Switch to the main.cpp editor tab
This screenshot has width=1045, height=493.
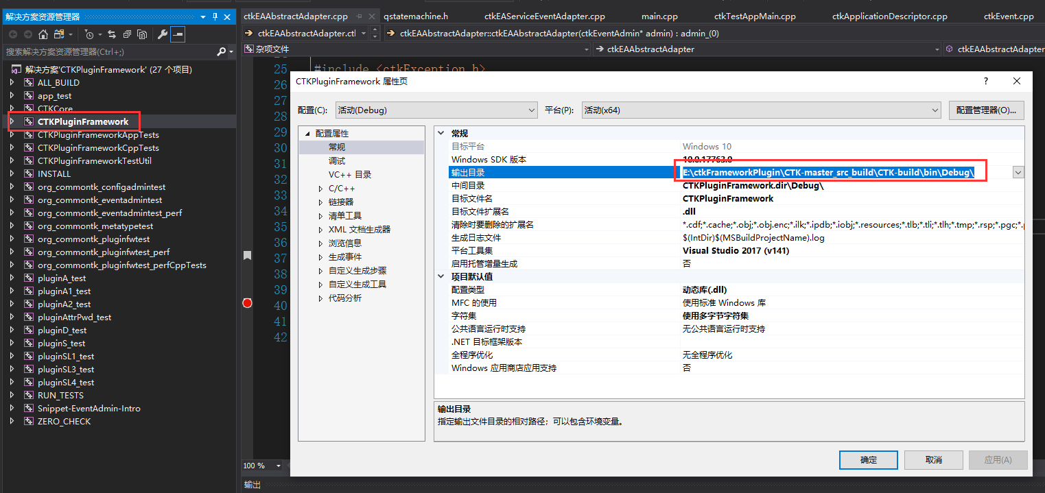pos(660,15)
